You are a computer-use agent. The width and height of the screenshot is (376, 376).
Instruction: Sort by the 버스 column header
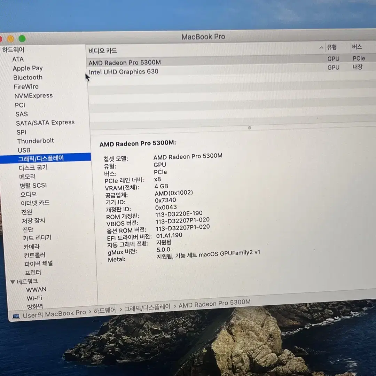[357, 47]
